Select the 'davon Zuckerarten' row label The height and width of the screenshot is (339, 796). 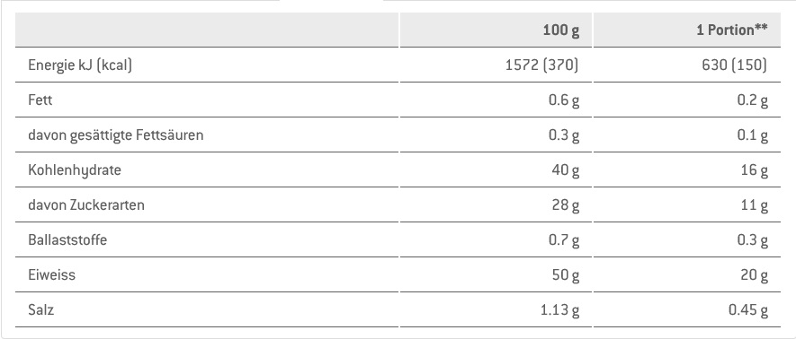[86, 204]
